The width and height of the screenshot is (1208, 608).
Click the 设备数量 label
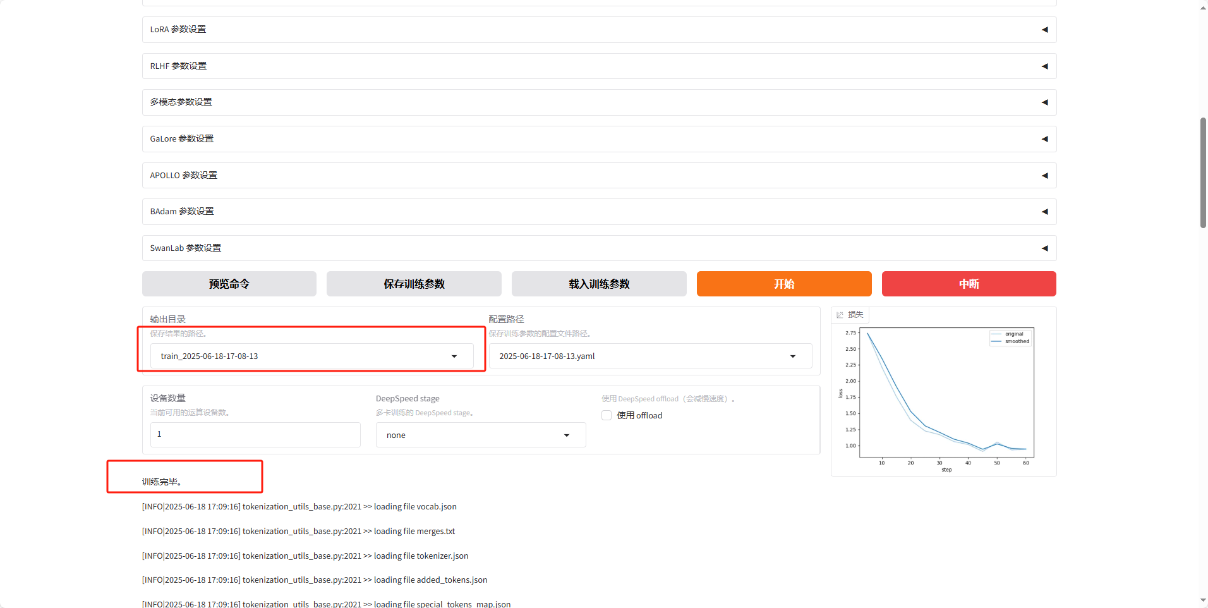pyautogui.click(x=167, y=398)
